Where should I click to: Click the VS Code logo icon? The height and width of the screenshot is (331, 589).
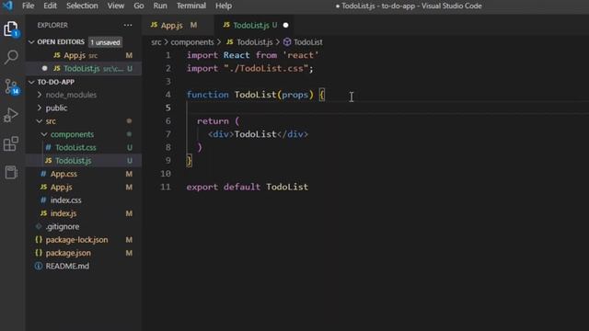[x=7, y=6]
